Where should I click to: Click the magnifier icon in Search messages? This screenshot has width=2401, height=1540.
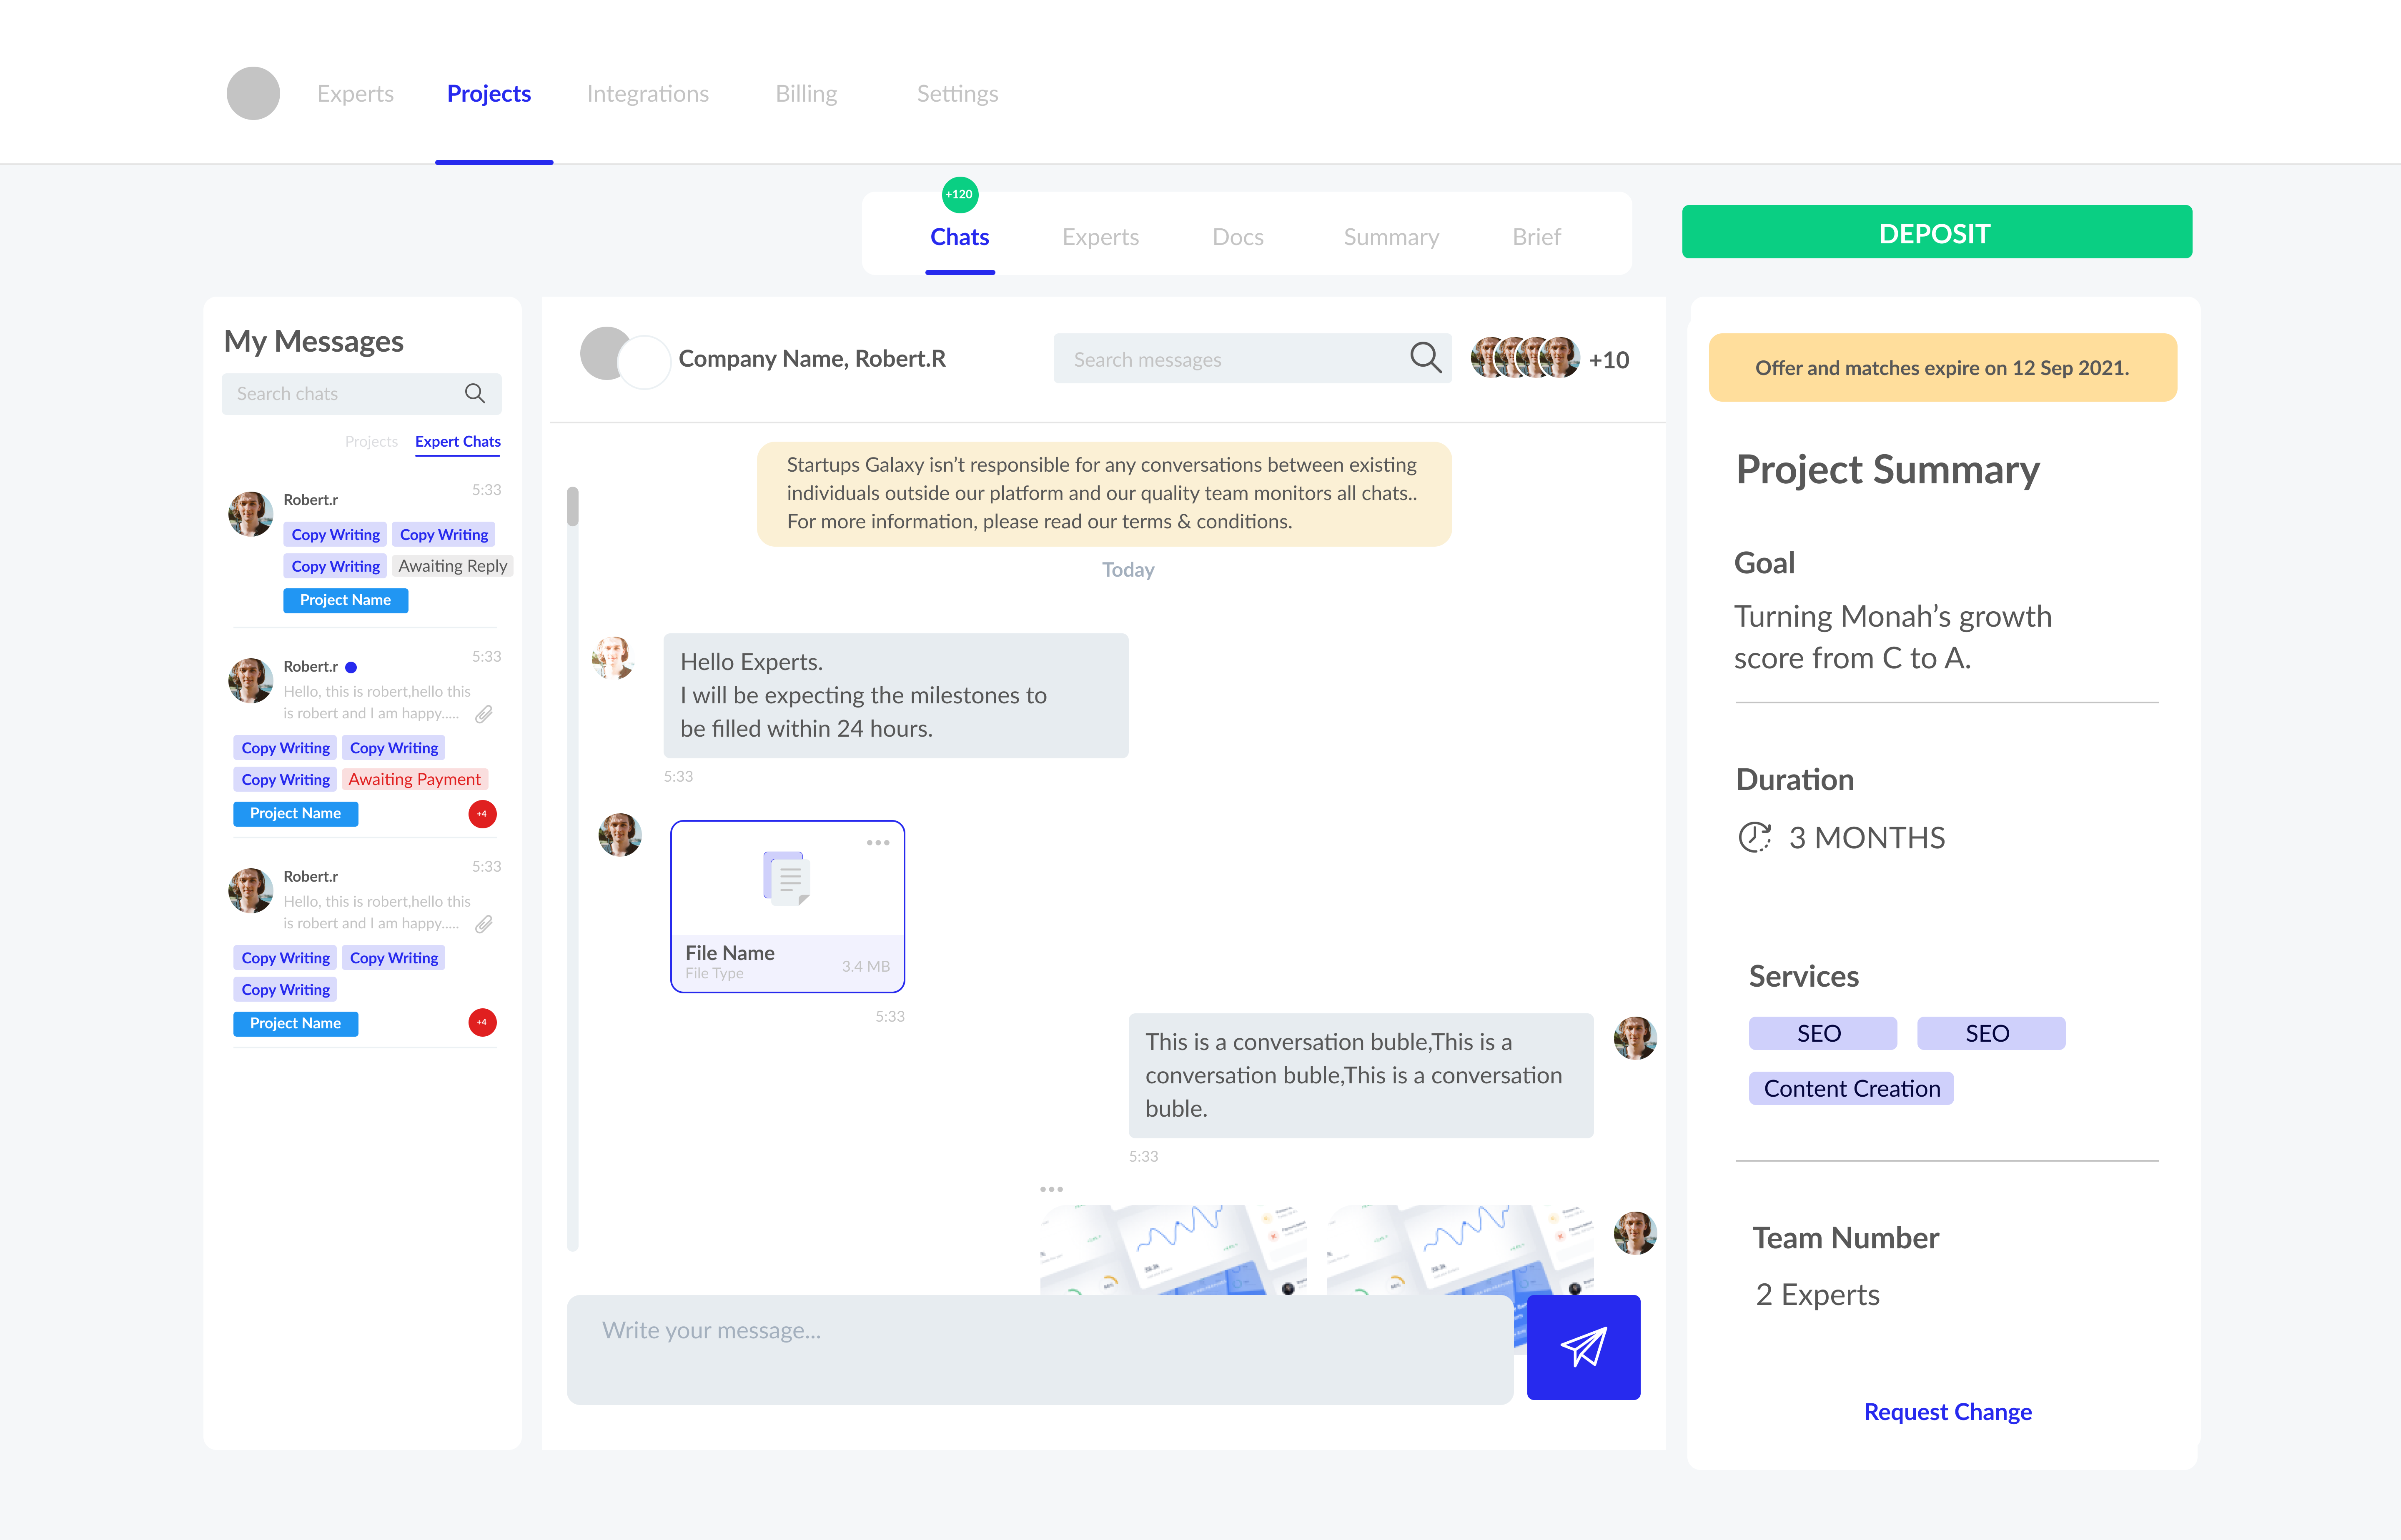(x=1426, y=358)
